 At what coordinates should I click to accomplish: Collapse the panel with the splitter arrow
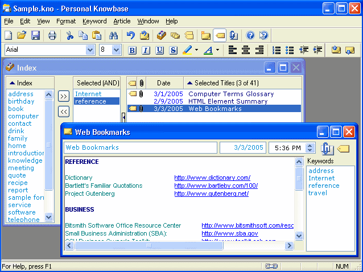123,117
